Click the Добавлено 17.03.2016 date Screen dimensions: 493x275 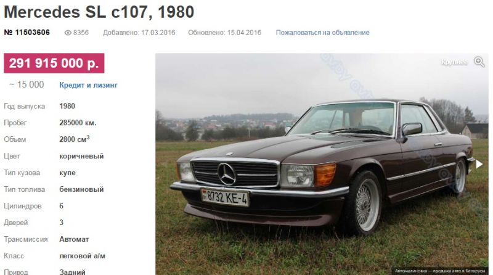[x=139, y=33]
